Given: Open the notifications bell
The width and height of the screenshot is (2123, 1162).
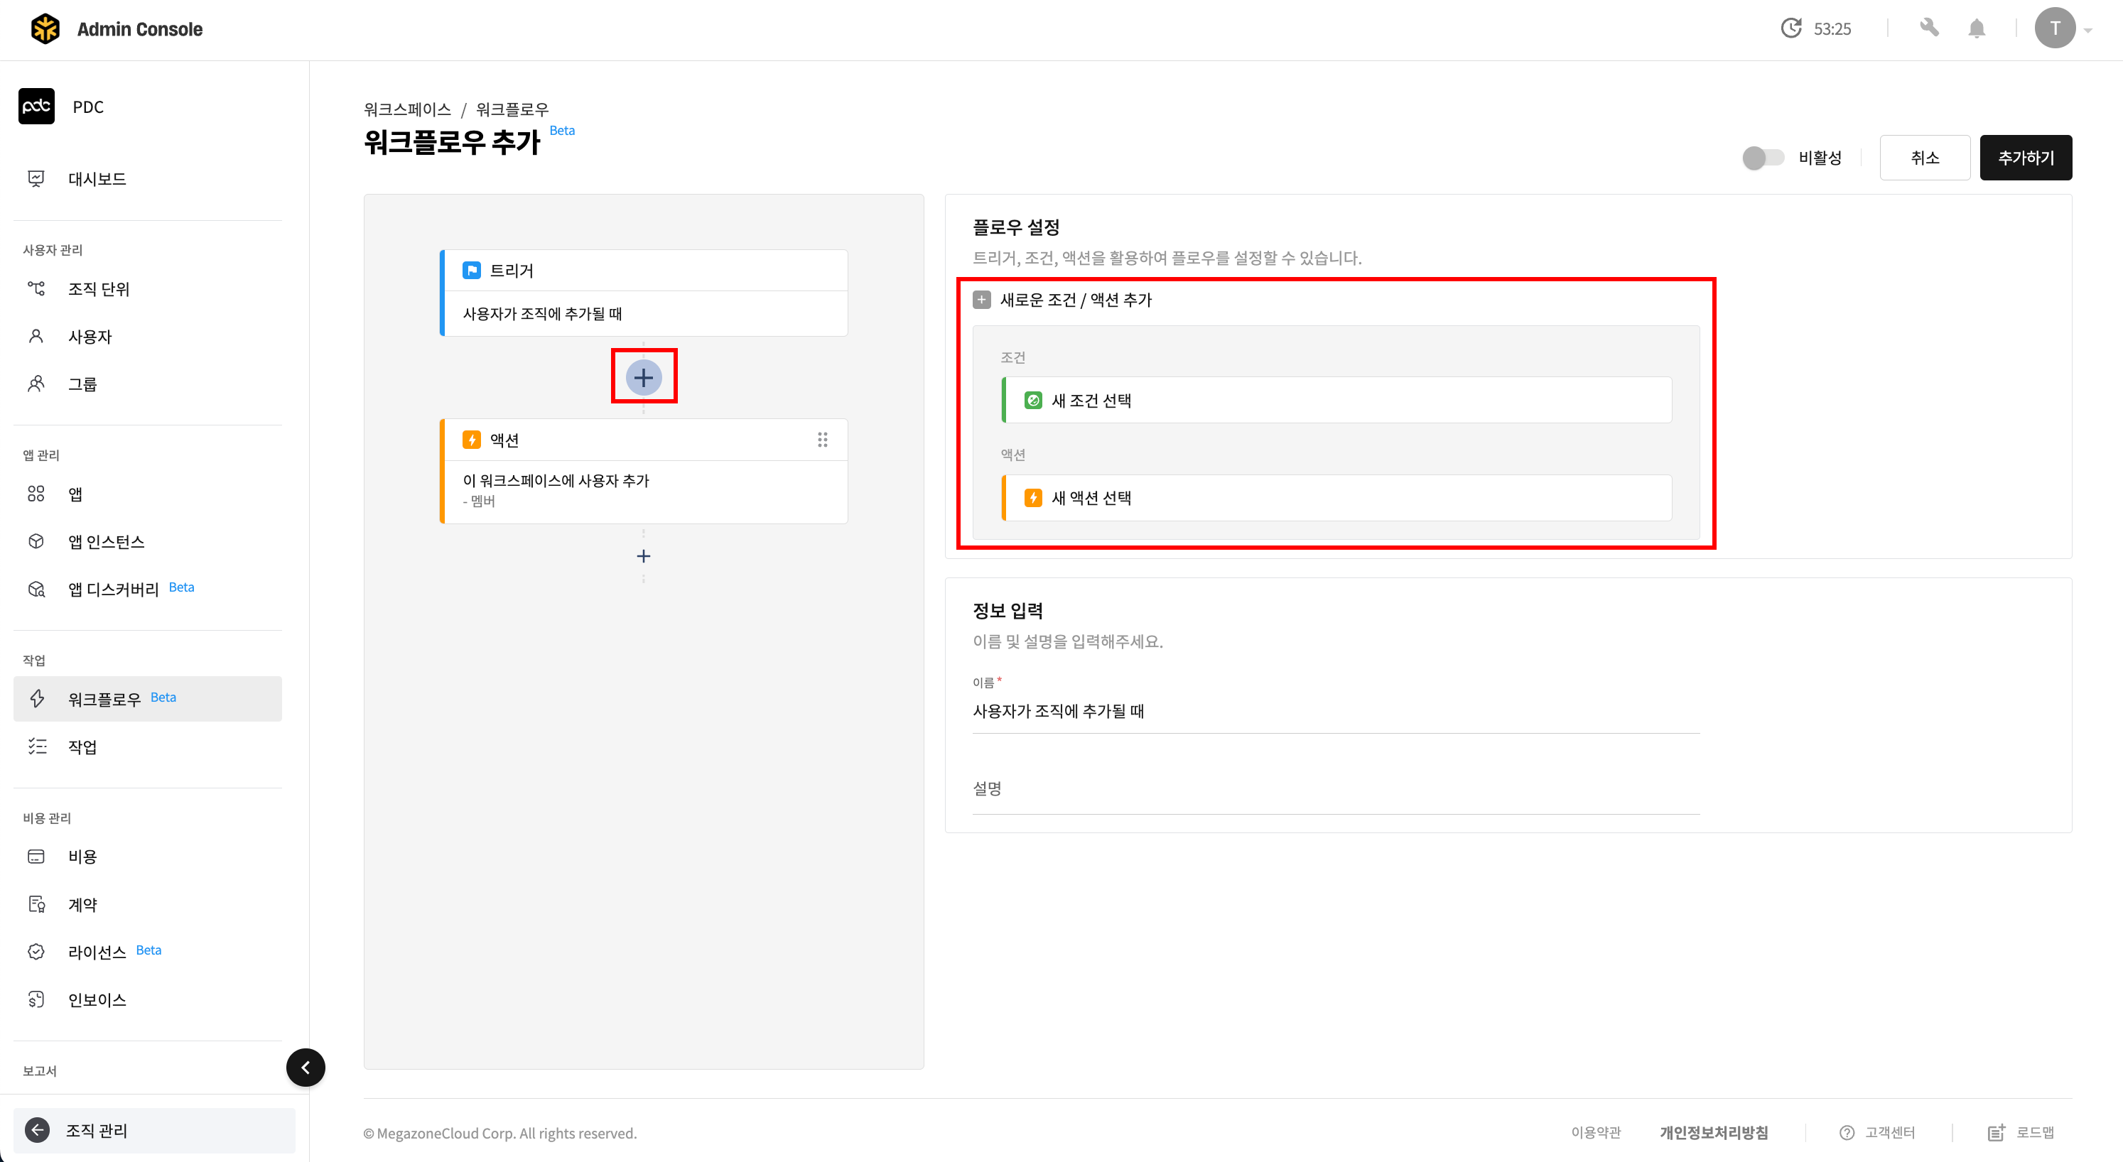Looking at the screenshot, I should [x=1977, y=29].
